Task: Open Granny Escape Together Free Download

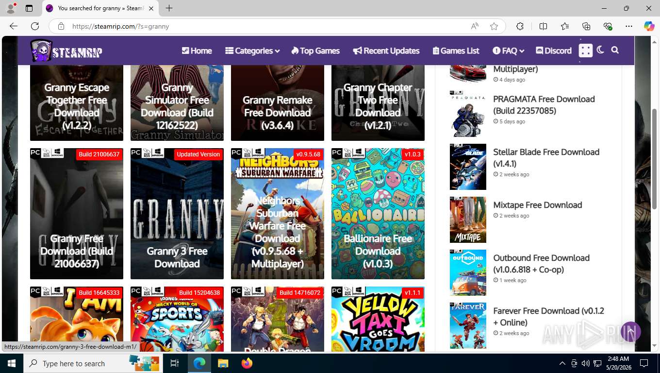Action: pos(77,103)
